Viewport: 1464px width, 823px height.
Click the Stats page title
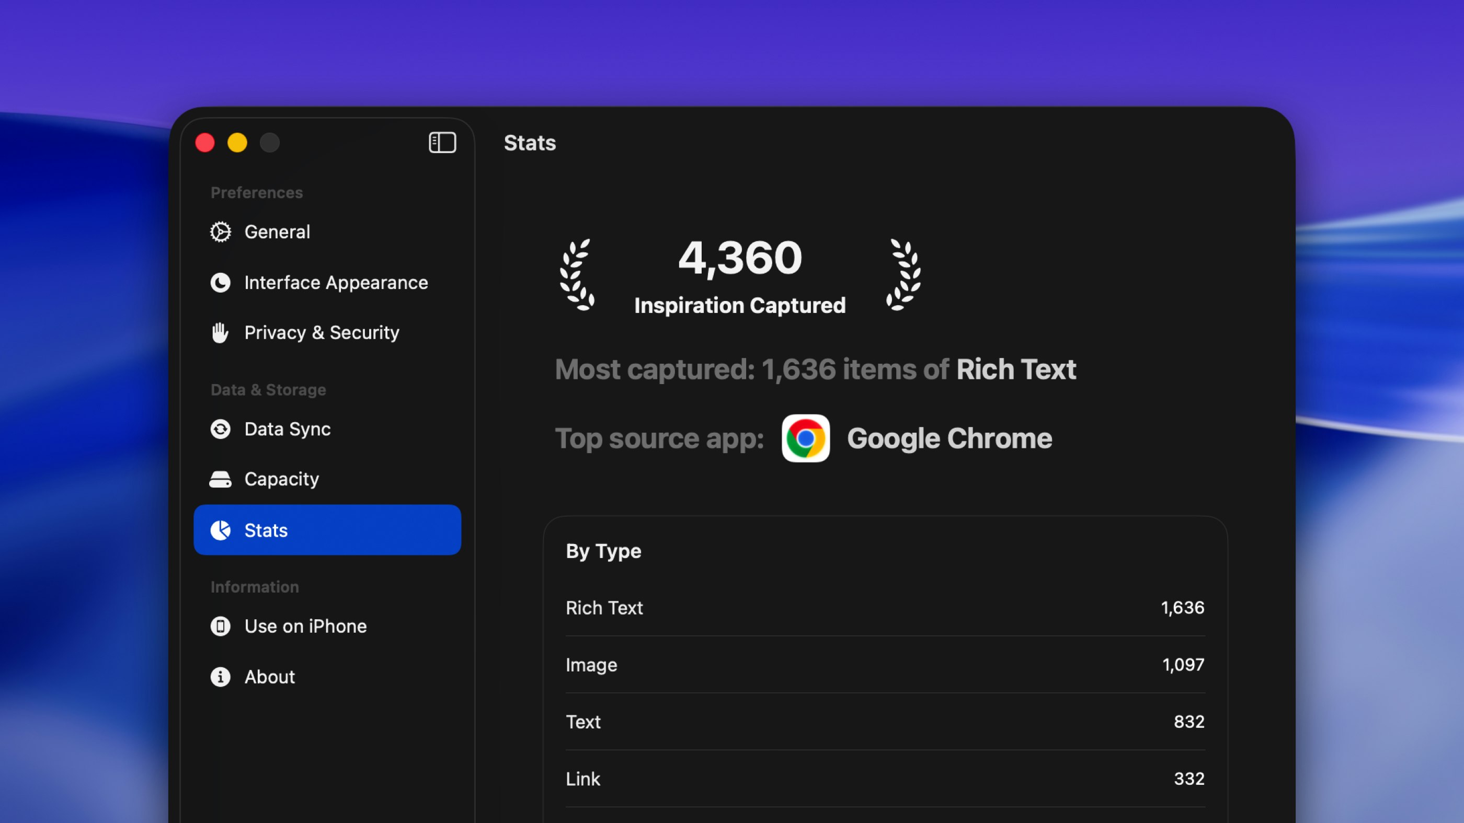530,143
